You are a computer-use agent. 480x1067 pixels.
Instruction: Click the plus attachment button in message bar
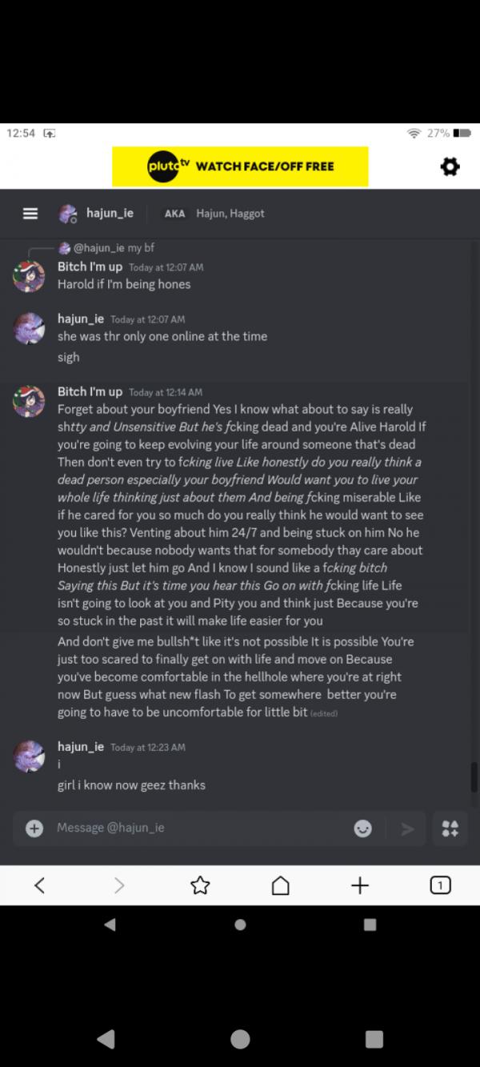point(34,828)
